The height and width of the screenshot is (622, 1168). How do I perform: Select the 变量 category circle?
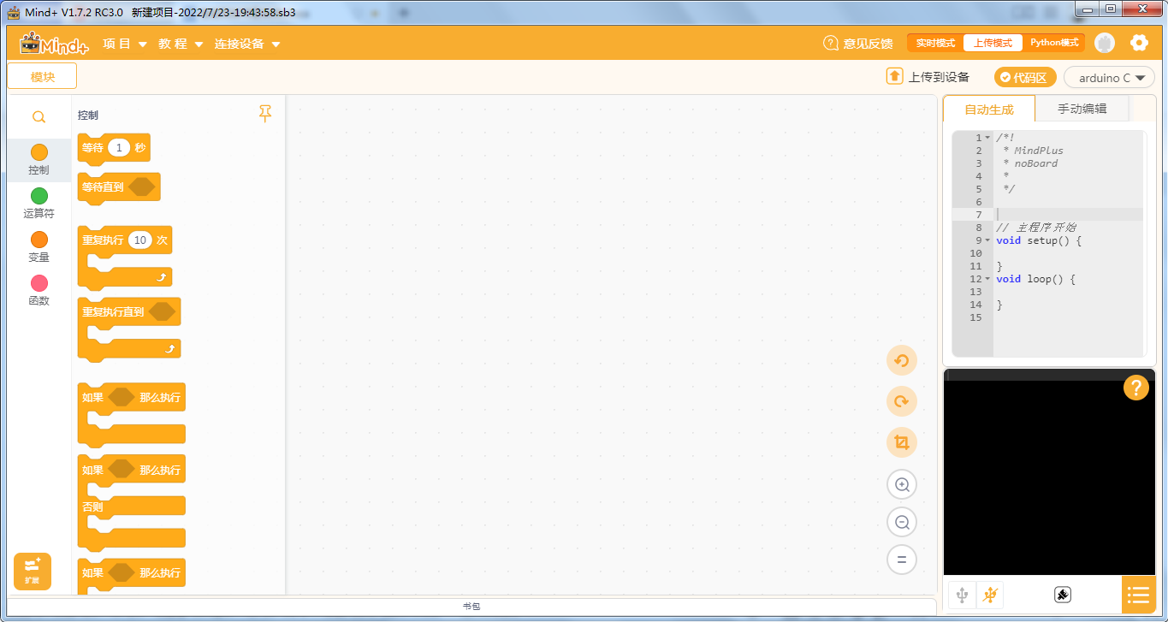(39, 240)
